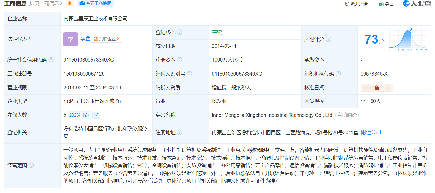Click help icon next to 注册资本
Image resolution: width=435 pixels, height=193 pixels.
[180, 60]
